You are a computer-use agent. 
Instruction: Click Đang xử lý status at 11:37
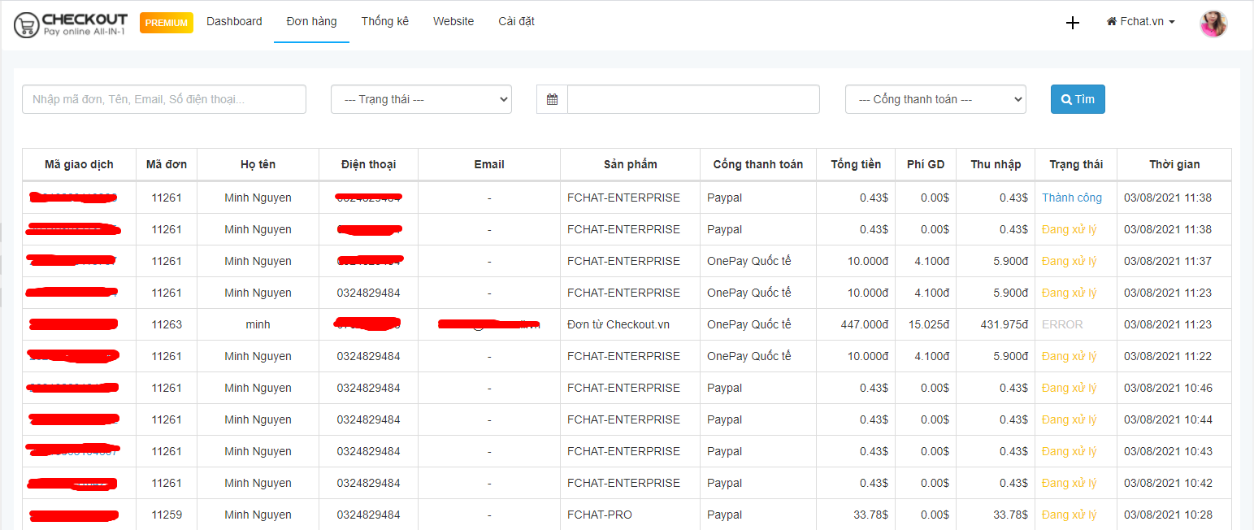pos(1069,261)
